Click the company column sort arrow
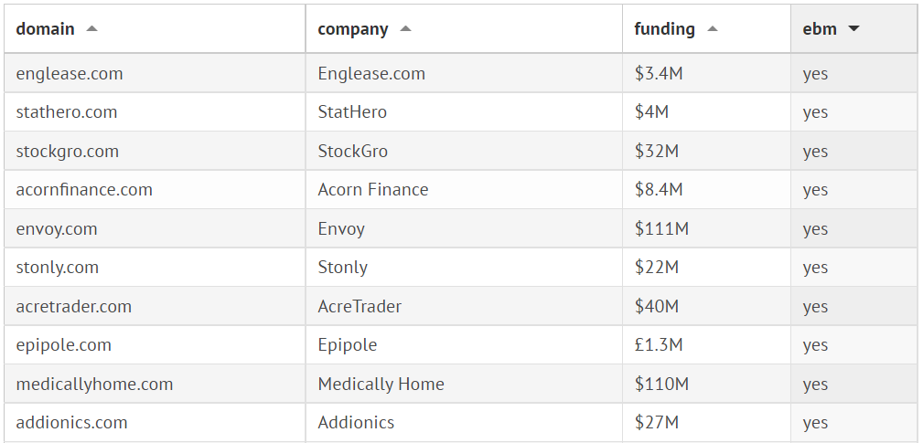 [405, 29]
